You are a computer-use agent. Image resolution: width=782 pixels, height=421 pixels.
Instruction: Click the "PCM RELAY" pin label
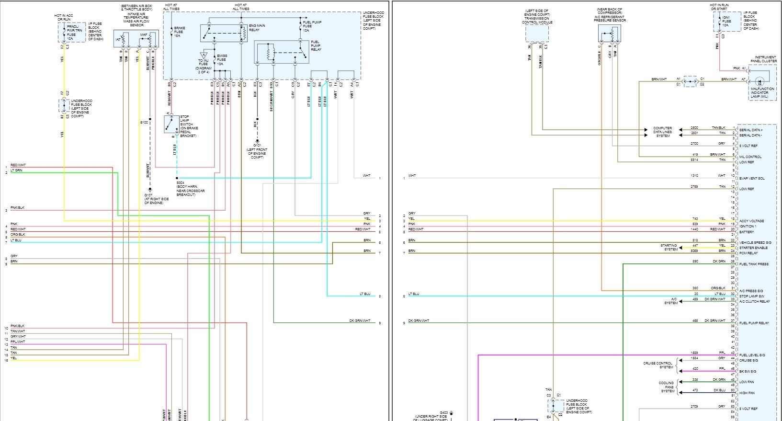[748, 253]
